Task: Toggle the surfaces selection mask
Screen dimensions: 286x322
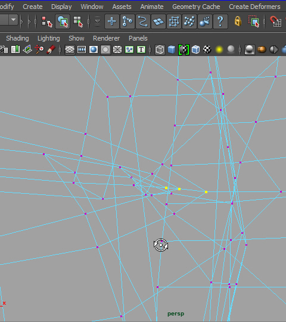Action: pyautogui.click(x=158, y=21)
